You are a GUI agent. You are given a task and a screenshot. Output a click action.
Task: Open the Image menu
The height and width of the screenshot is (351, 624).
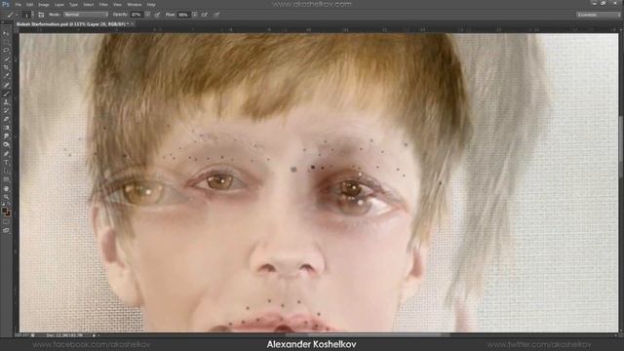[43, 4]
